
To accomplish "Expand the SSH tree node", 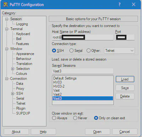I will pyautogui.click(x=13, y=93).
